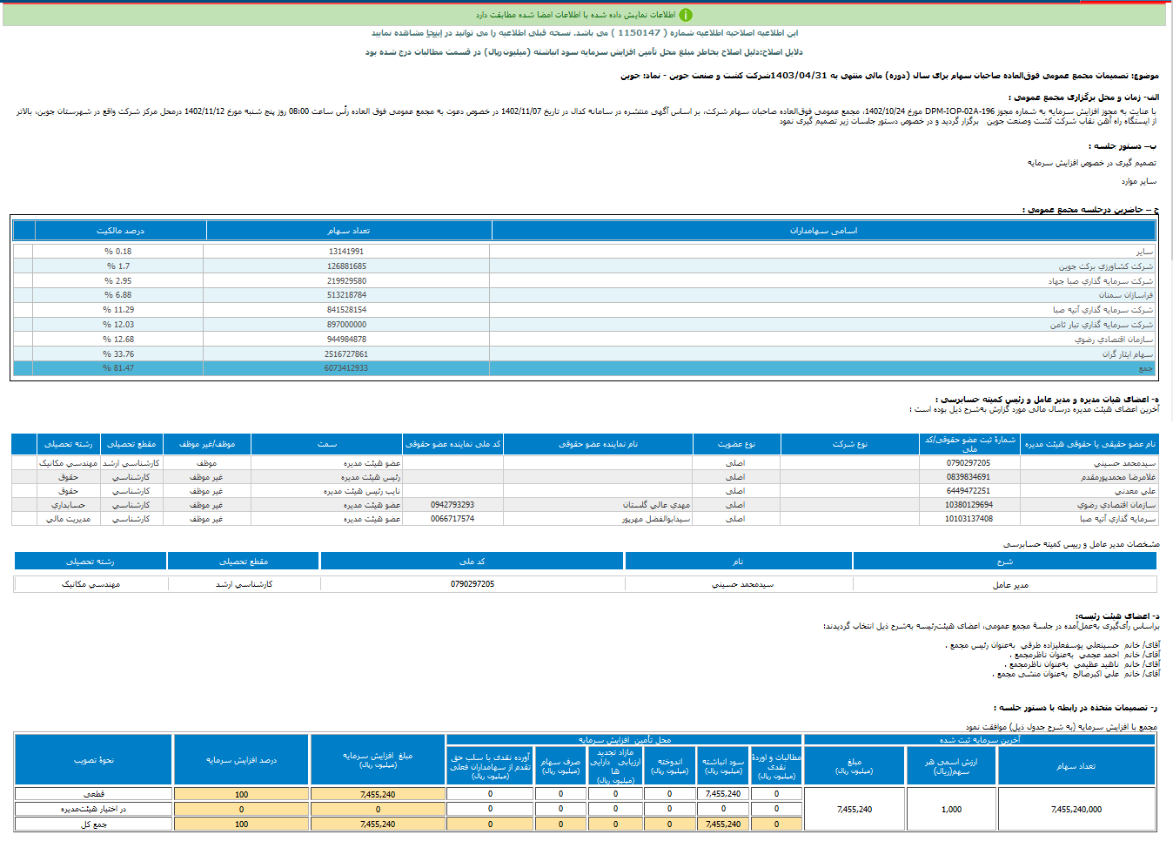1173x848 pixels.
Task: Click the green info icon in the banner
Action: pos(686,15)
